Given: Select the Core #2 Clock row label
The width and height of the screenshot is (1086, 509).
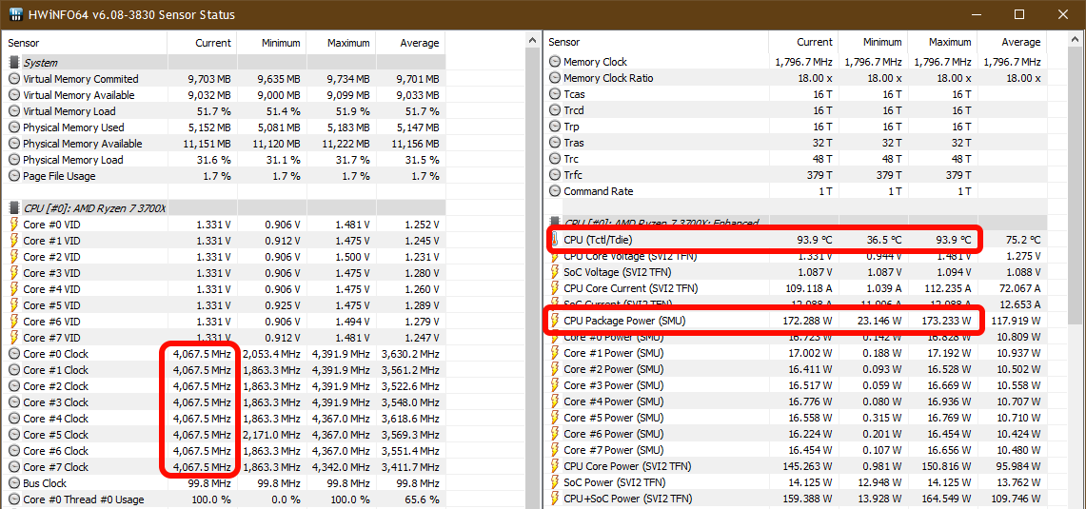Looking at the screenshot, I should tap(55, 385).
